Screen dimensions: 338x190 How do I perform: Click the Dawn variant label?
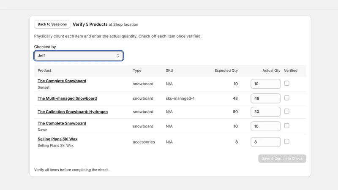coord(43,130)
